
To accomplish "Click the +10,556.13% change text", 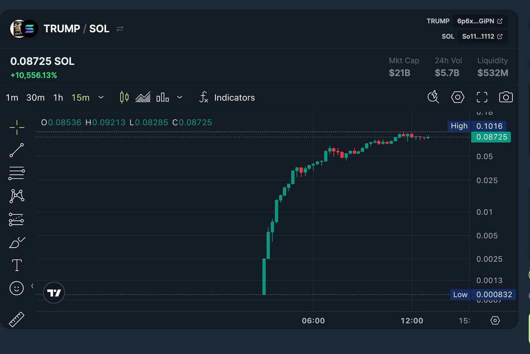I will coord(34,75).
